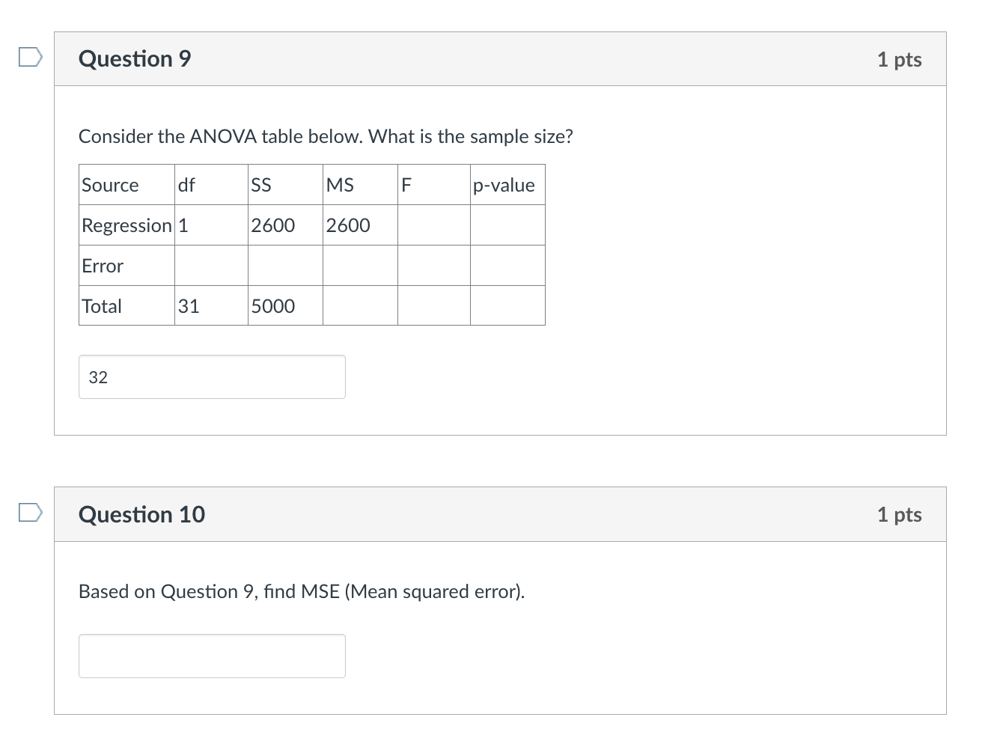Click the 1 pts label on Question 10
Viewport: 991px width, 741px height.
tap(899, 514)
